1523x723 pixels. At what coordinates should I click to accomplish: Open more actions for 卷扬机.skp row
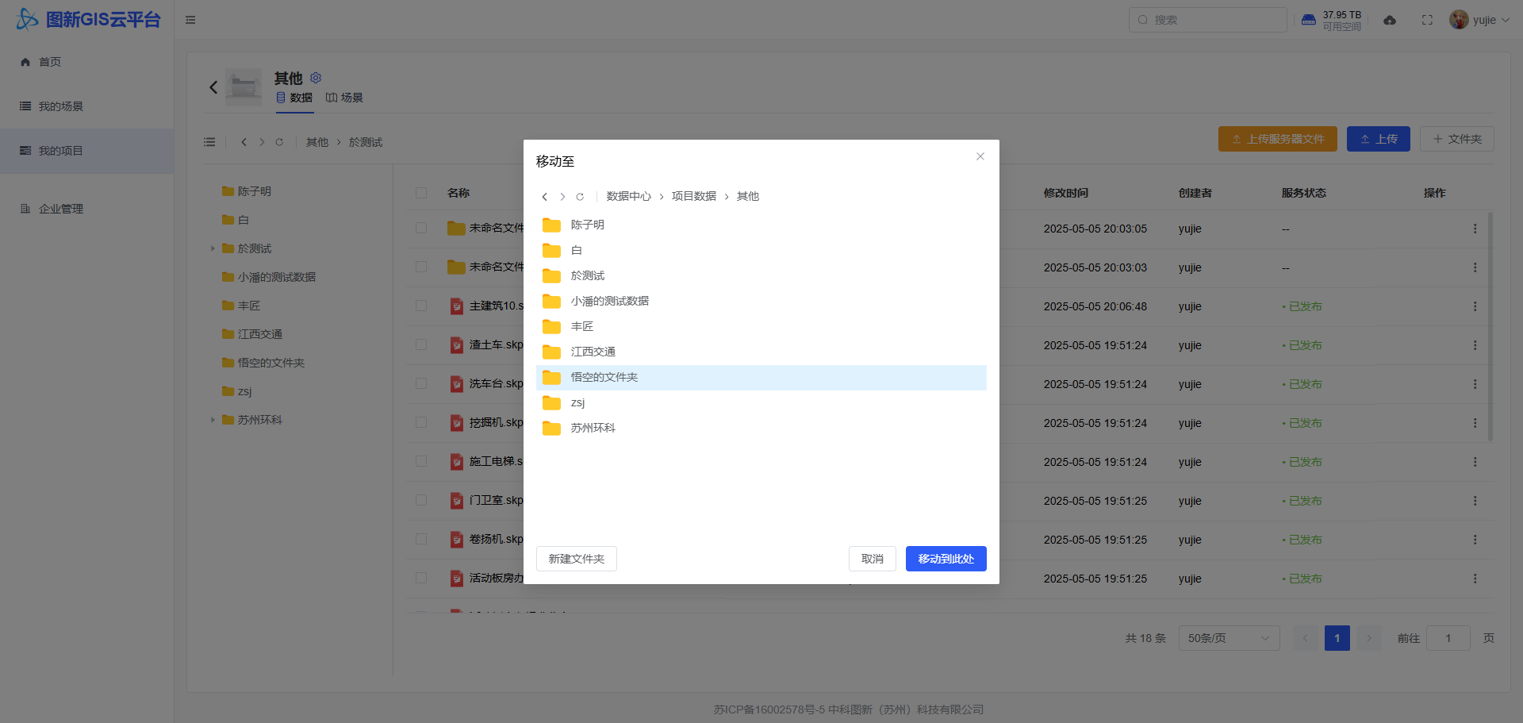point(1475,540)
